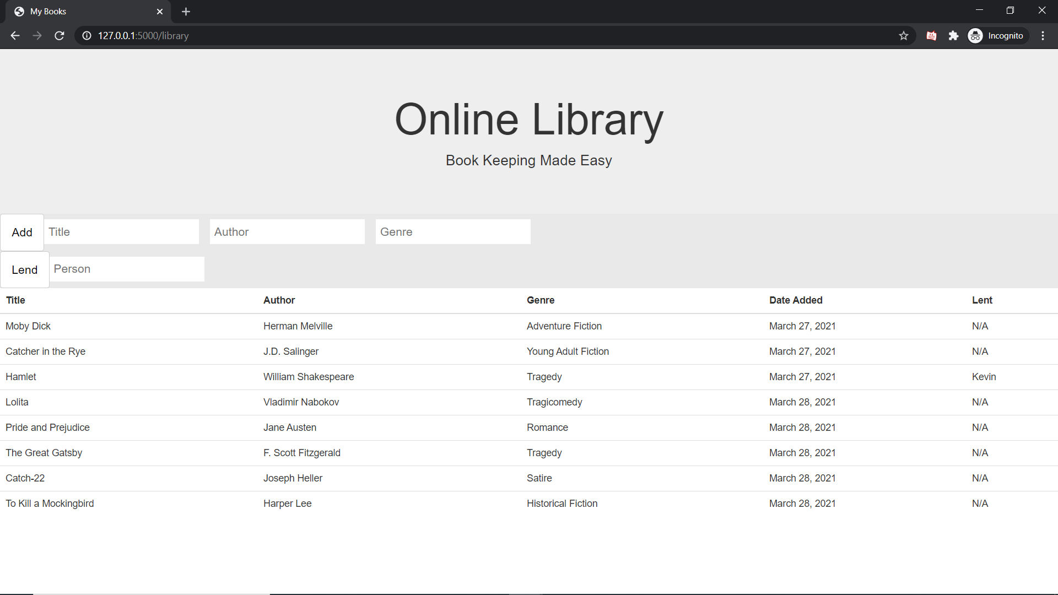Click the red extension icon in toolbar
This screenshot has height=595, width=1058.
coord(931,36)
